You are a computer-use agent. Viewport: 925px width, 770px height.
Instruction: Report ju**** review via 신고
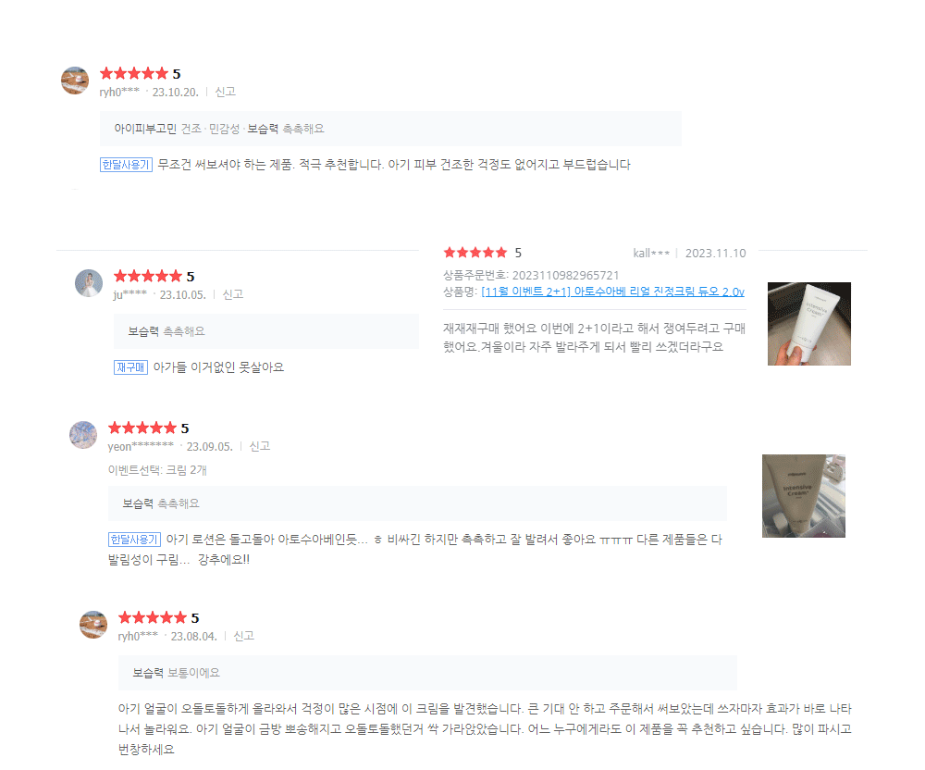tap(232, 294)
